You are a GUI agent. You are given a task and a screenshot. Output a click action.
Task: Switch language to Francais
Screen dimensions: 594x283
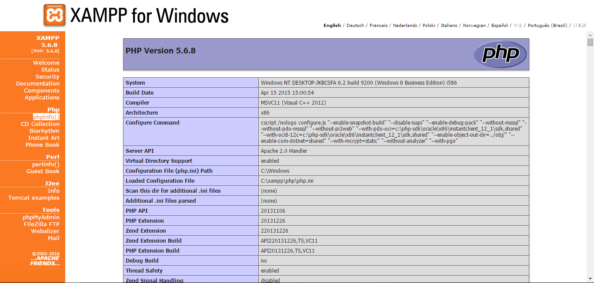[x=378, y=26]
